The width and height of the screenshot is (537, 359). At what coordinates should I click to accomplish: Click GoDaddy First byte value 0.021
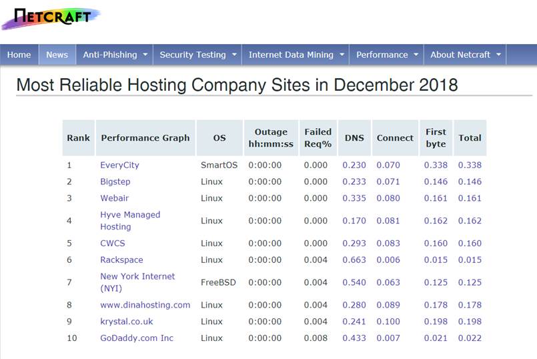[436, 338]
